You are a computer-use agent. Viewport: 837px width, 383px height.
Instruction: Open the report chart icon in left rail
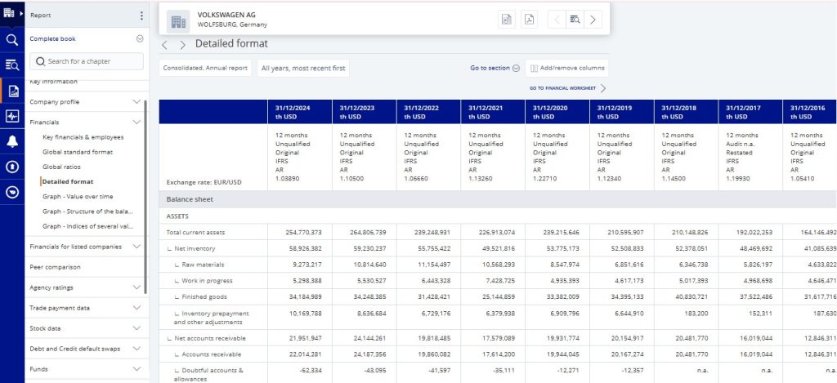(x=13, y=91)
